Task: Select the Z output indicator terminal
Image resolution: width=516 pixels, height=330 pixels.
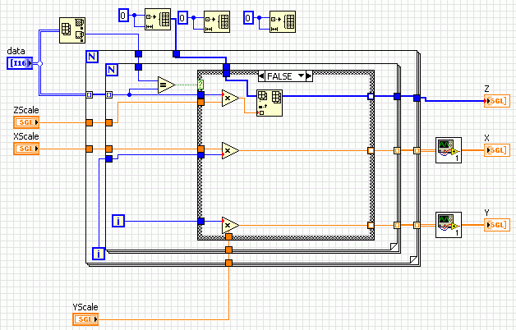Action: 497,101
